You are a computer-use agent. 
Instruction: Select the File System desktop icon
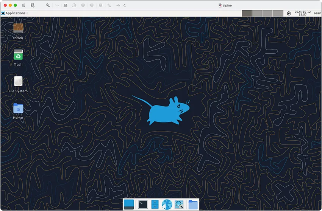point(18,84)
